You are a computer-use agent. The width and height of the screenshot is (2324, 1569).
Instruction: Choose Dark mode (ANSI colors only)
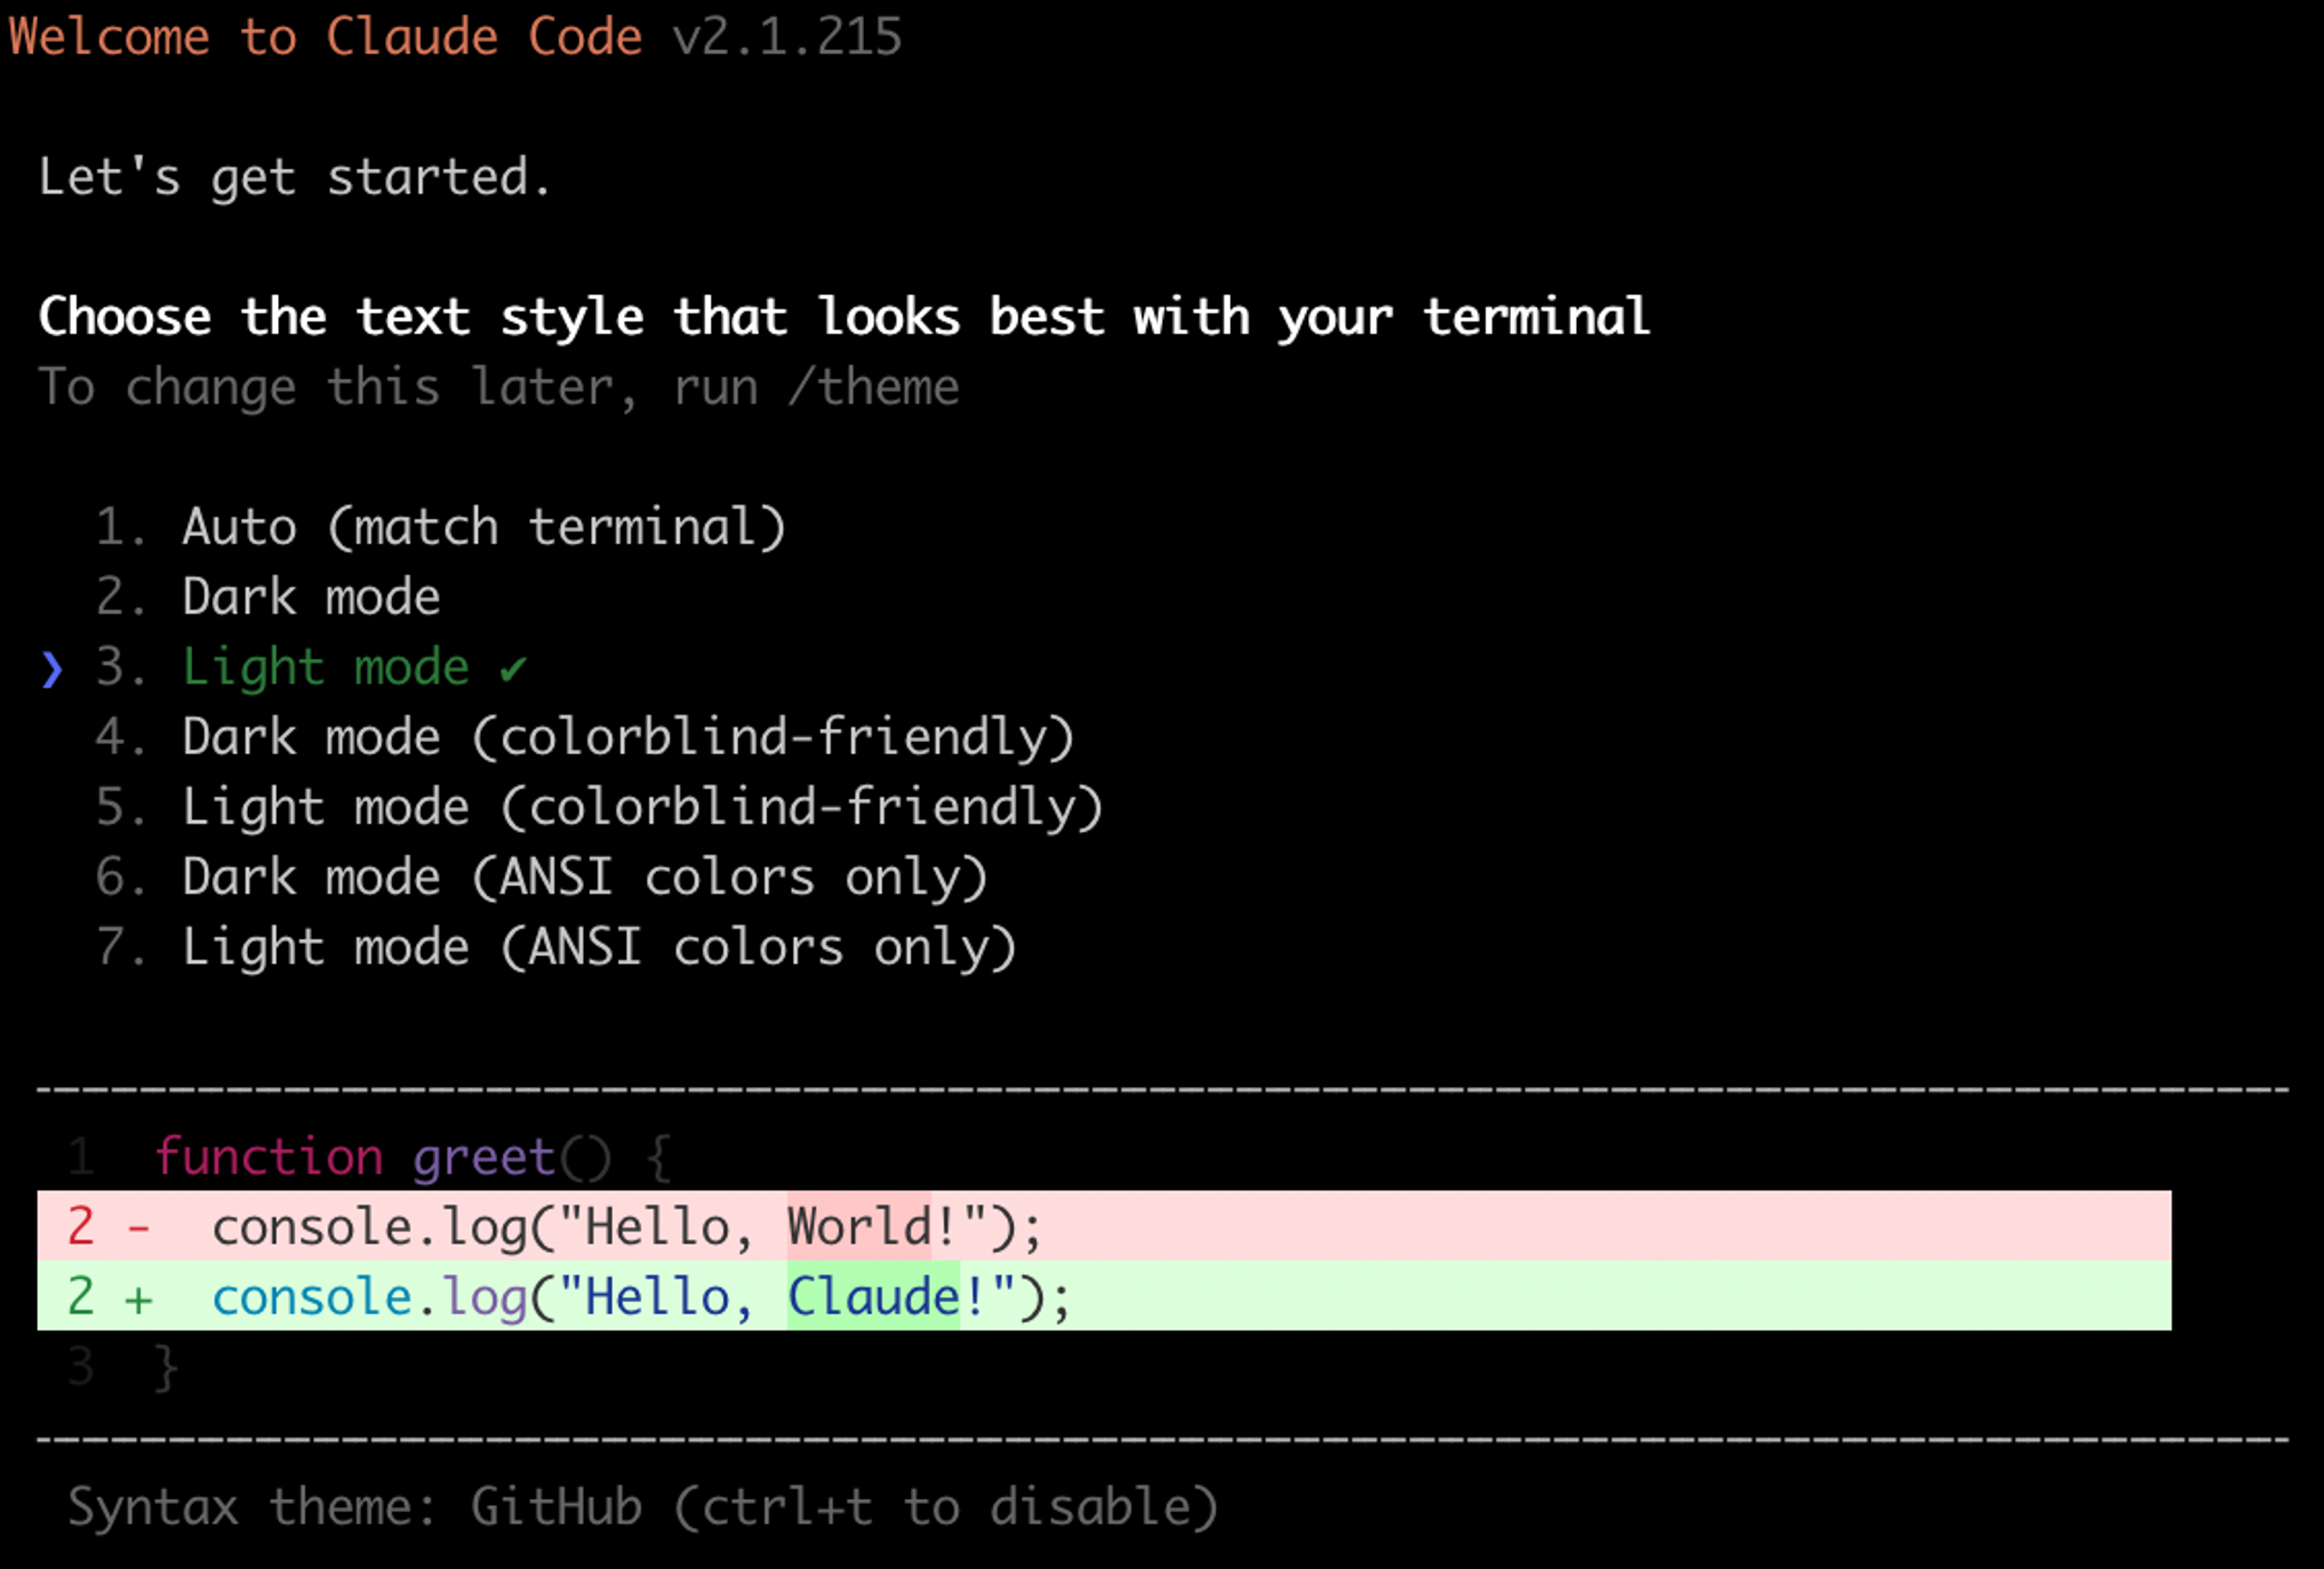click(541, 876)
